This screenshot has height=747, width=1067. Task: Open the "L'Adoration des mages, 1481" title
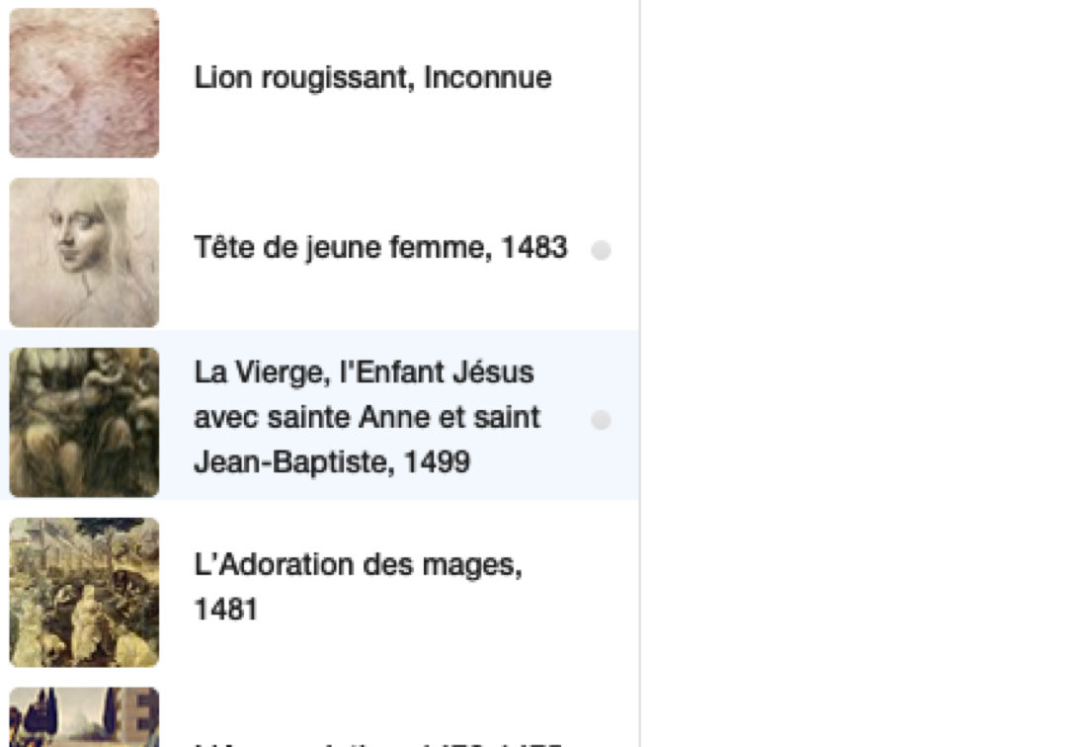(x=358, y=587)
